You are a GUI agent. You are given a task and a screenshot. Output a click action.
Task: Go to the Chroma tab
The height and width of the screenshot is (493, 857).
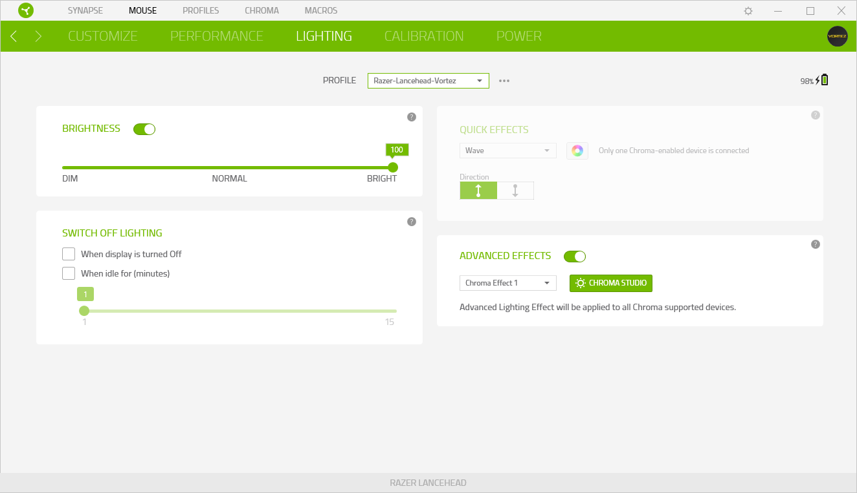(262, 10)
